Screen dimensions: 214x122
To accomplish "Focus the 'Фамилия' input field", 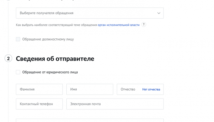I will tap(39, 89).
